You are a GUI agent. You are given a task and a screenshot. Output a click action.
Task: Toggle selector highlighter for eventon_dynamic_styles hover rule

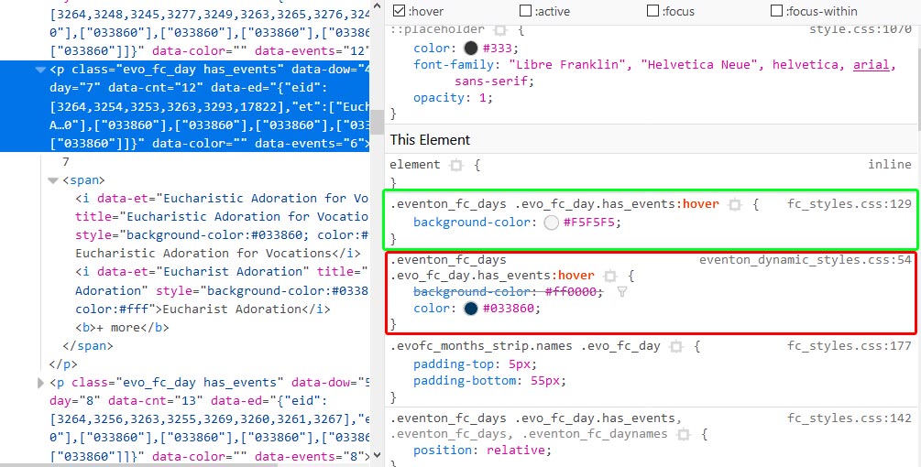pyautogui.click(x=610, y=276)
